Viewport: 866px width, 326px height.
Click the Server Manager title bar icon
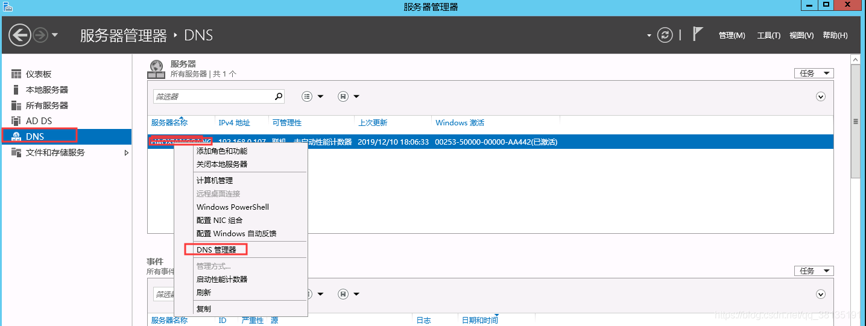pyautogui.click(x=7, y=6)
